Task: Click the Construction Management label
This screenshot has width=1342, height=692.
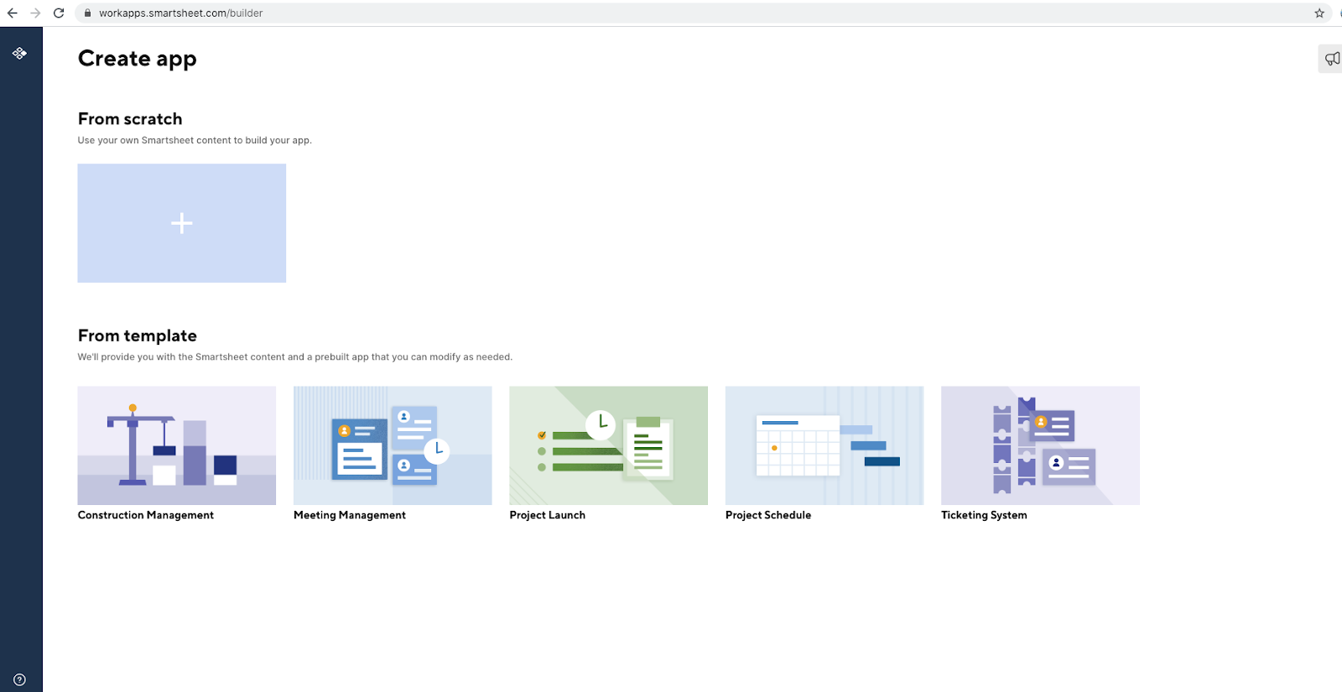Action: 146,515
